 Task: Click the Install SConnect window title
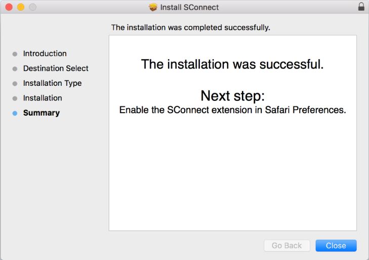(189, 7)
